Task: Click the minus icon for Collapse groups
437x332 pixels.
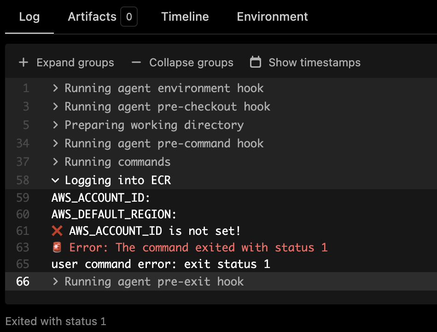Action: pyautogui.click(x=136, y=63)
